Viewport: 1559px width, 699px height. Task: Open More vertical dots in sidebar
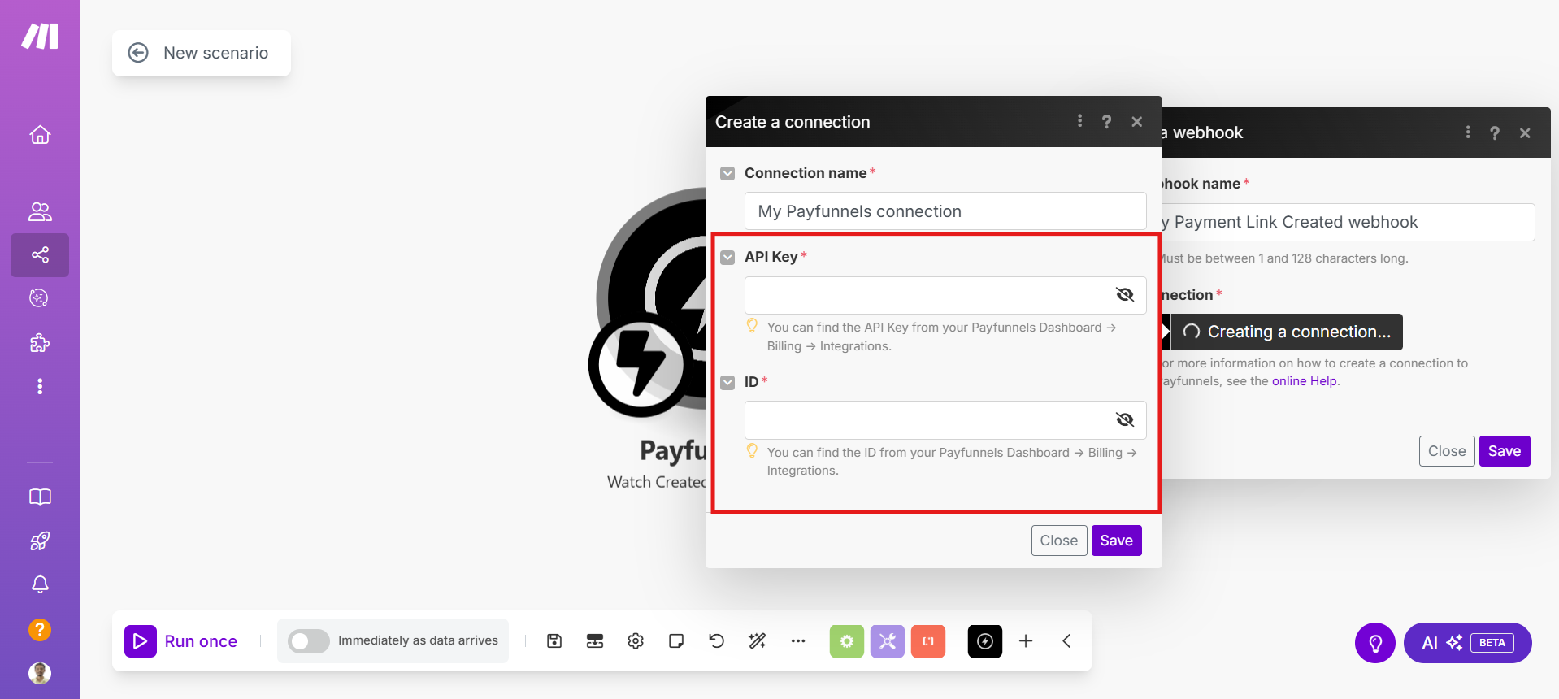[40, 386]
